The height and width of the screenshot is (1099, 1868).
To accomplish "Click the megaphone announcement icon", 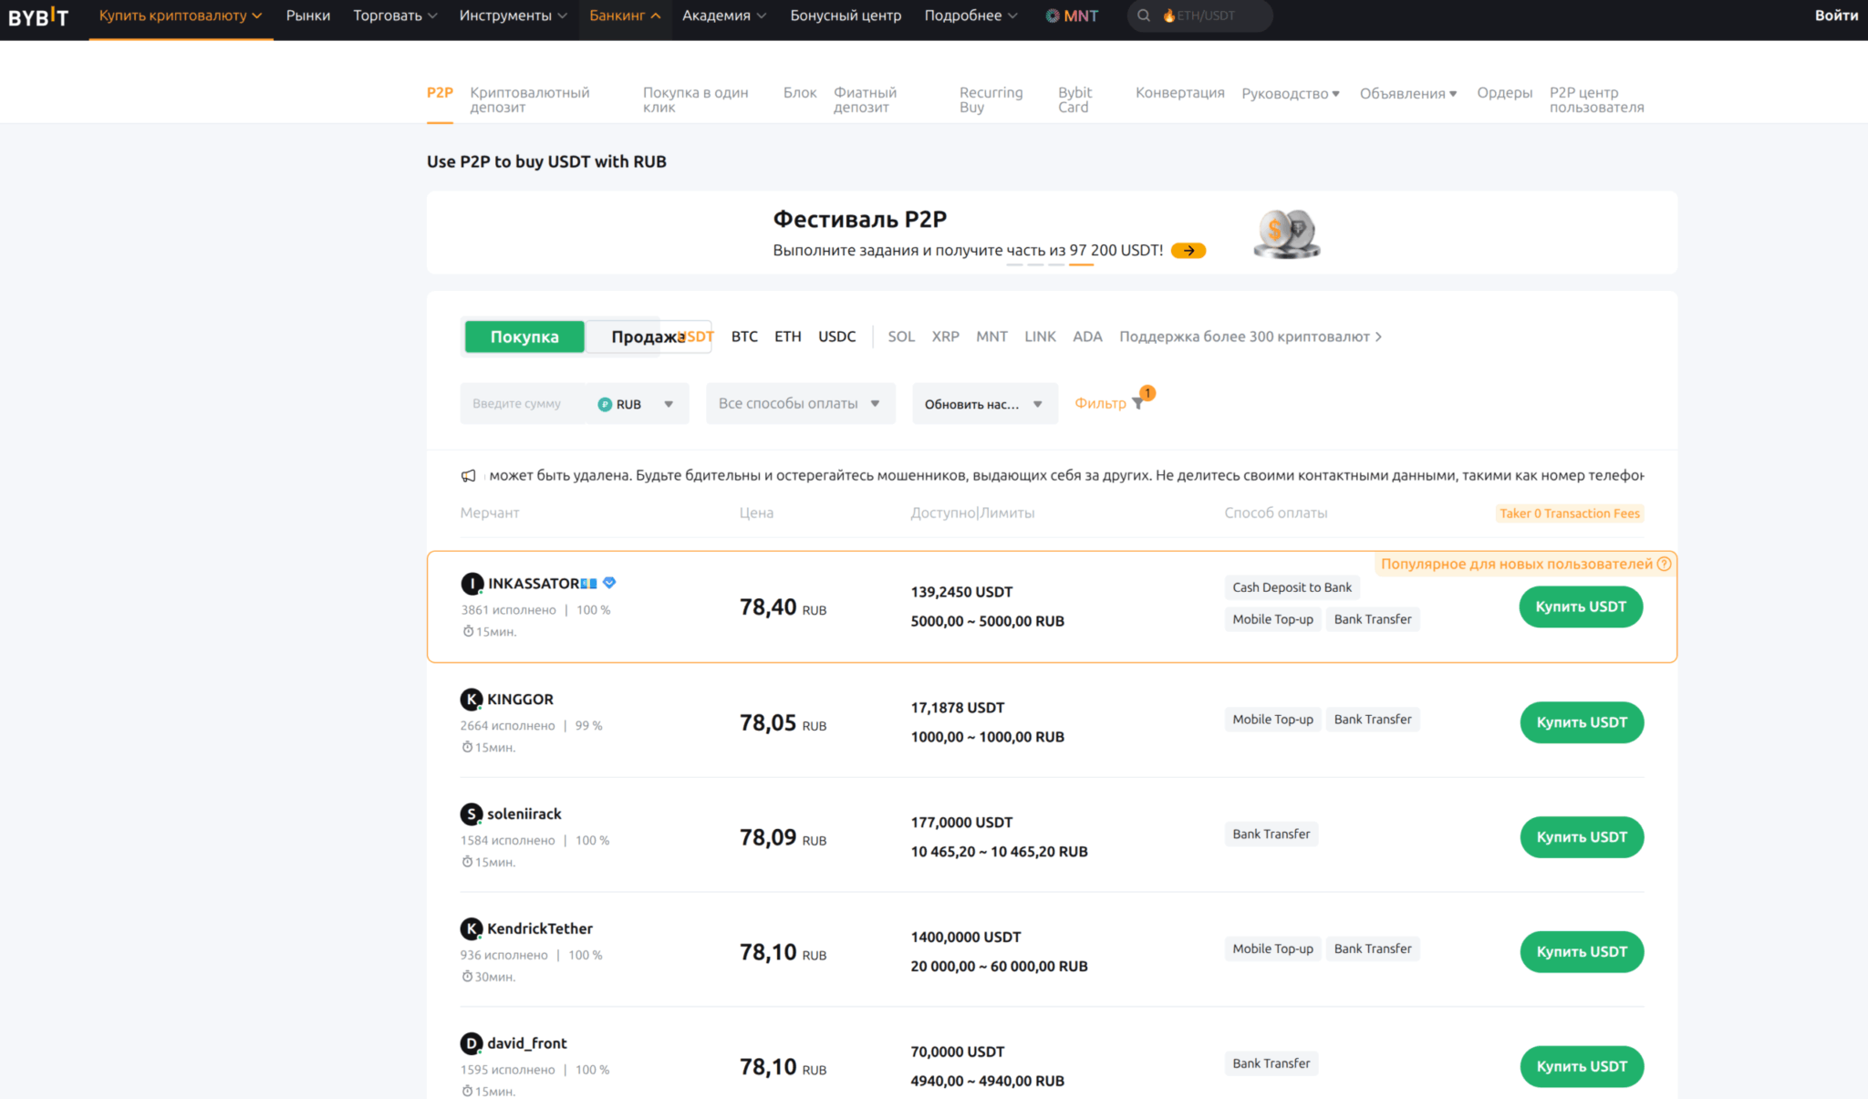I will click(x=469, y=475).
